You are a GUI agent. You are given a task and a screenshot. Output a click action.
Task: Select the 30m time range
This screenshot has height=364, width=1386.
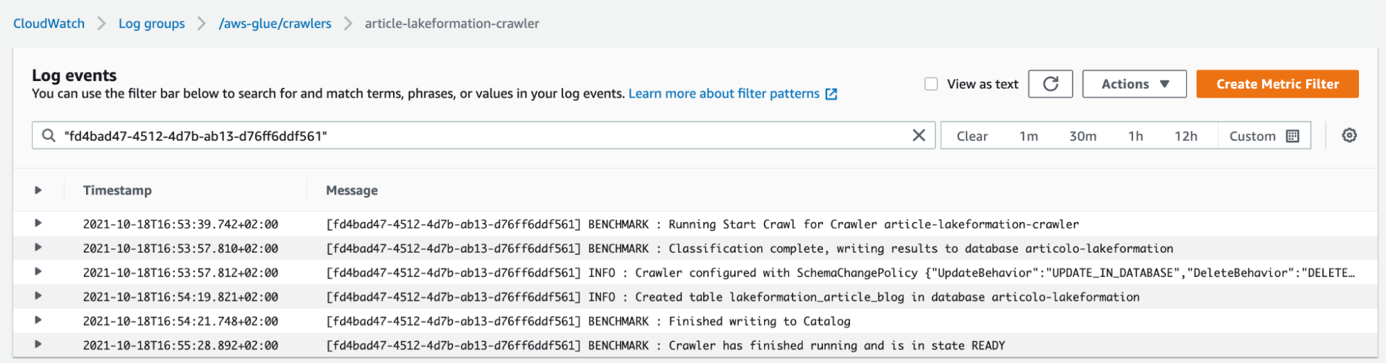[x=1082, y=136]
